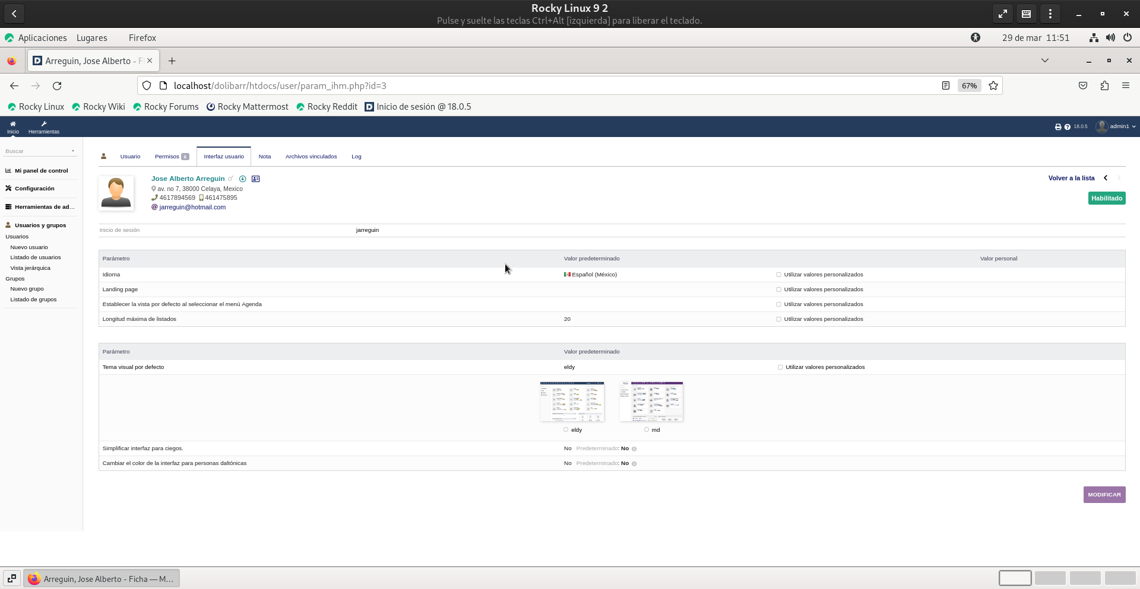The height and width of the screenshot is (589, 1140).
Task: Open the Herramientas wrench menu
Action: pyautogui.click(x=44, y=124)
